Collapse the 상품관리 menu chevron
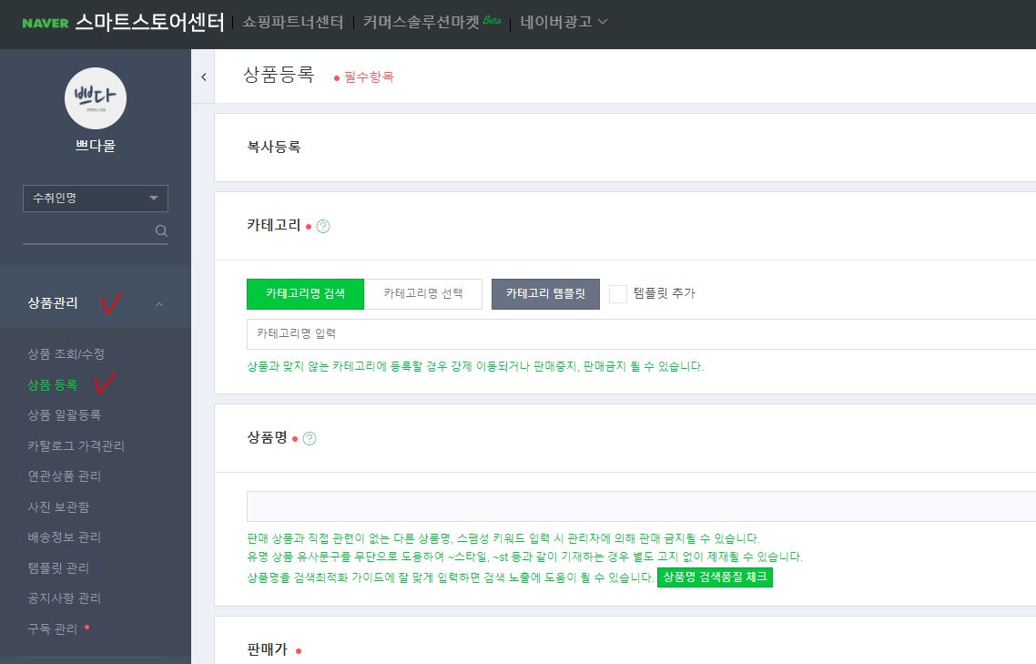 click(x=159, y=304)
